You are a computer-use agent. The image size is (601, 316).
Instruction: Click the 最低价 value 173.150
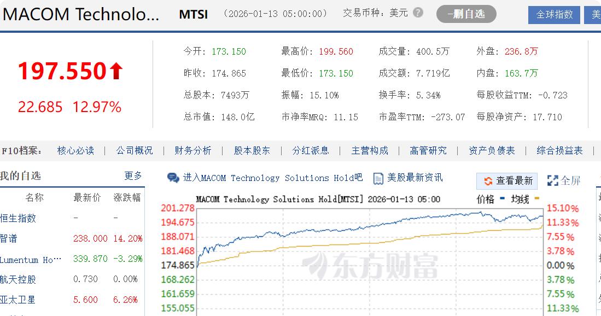336,73
